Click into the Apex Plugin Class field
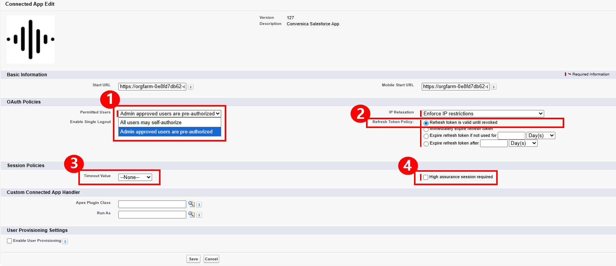This screenshot has width=616, height=266. click(152, 204)
